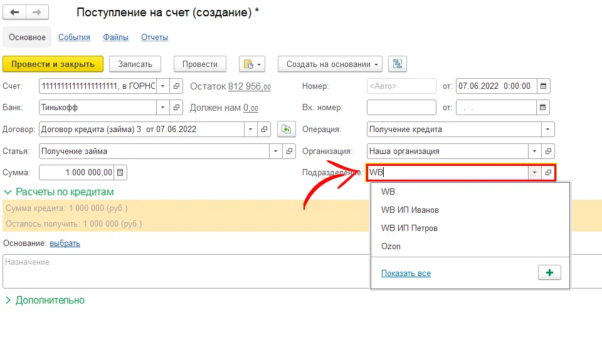Open the structure icon next to Создать на основании
Screen dimensions: 602x338
tap(398, 64)
